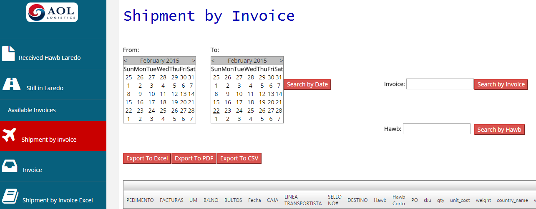This screenshot has height=209, width=536.
Task: Select day 9 in To calendar
Action: pos(228,94)
